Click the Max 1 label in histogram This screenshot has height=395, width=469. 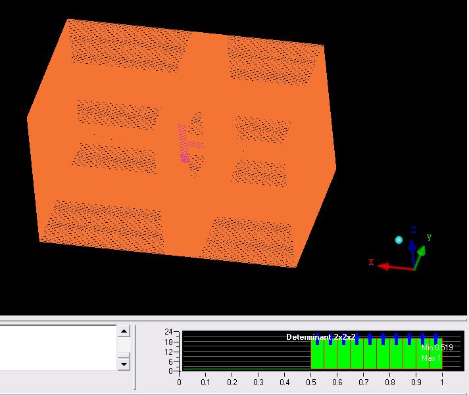tap(430, 358)
